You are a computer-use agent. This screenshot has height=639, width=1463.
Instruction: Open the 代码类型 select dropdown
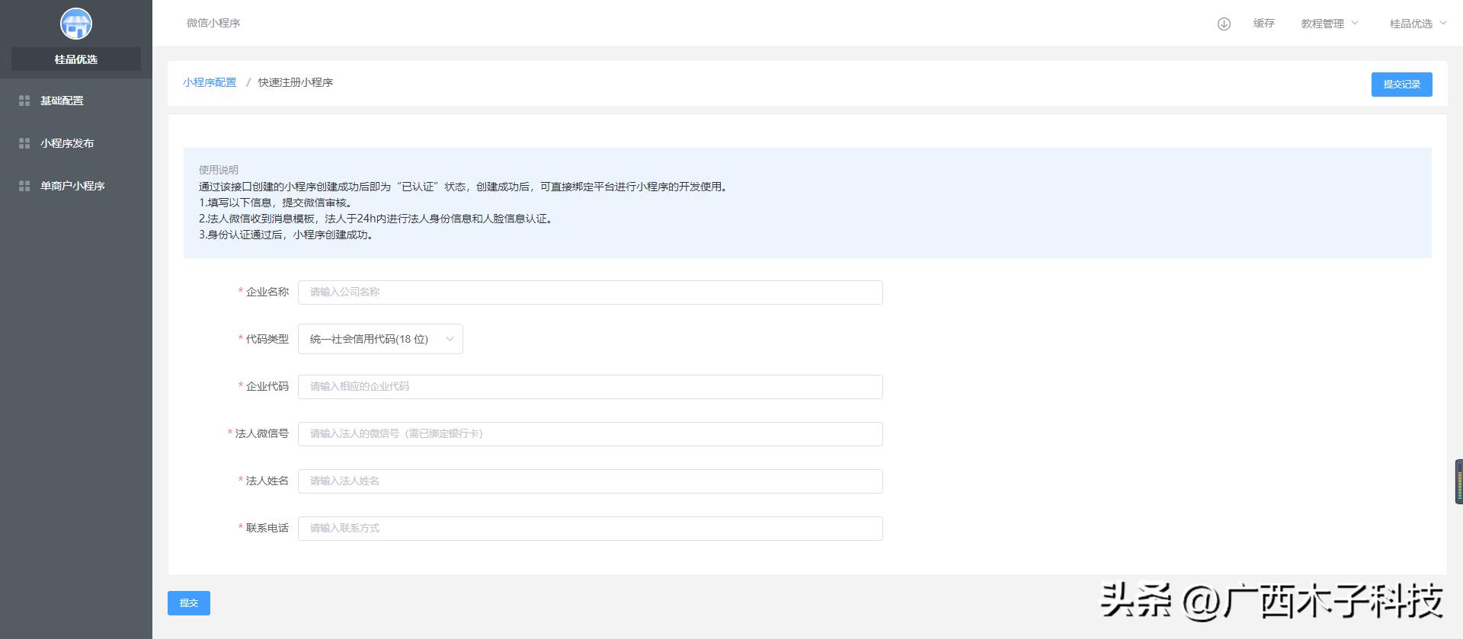[379, 339]
